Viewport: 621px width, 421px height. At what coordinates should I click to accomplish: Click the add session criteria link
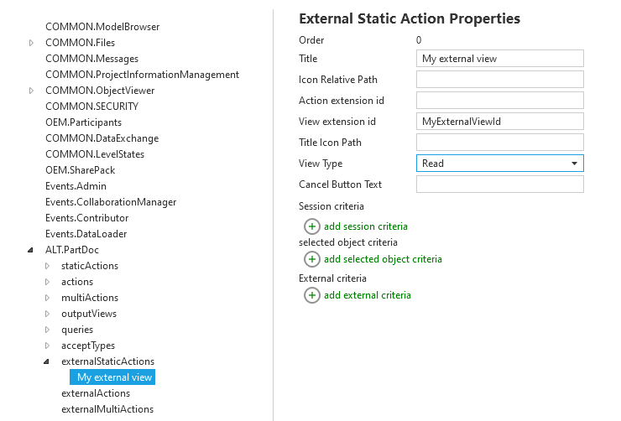point(365,226)
